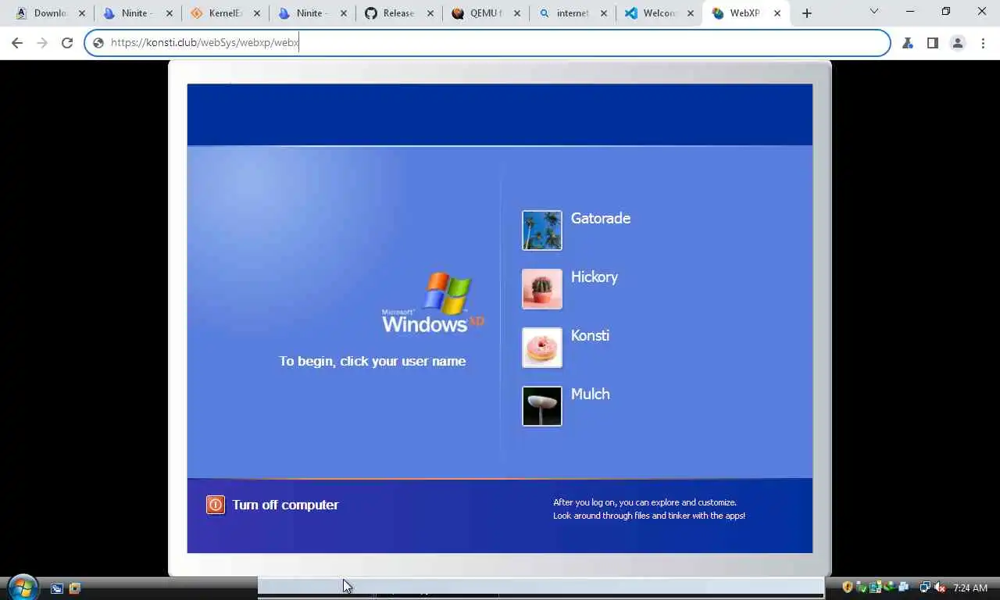
Task: Select Mulch's mushroom user picture
Action: point(542,406)
